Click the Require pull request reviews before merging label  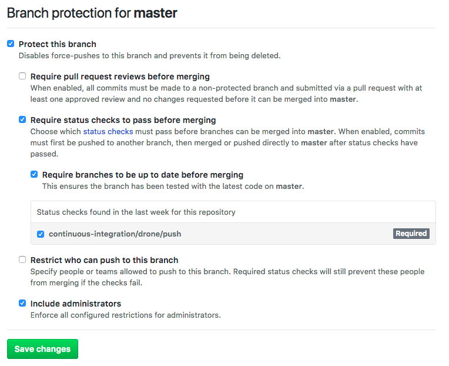(x=120, y=76)
